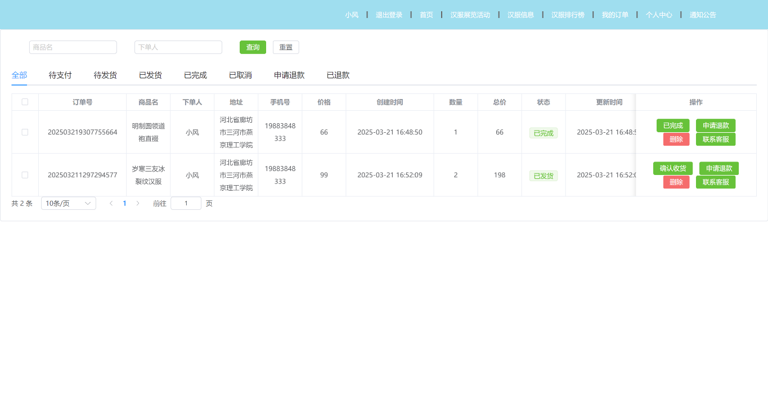Switch to the 待支付 tab
The height and width of the screenshot is (404, 768).
click(x=60, y=75)
